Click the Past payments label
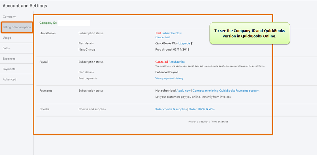 click(88, 78)
